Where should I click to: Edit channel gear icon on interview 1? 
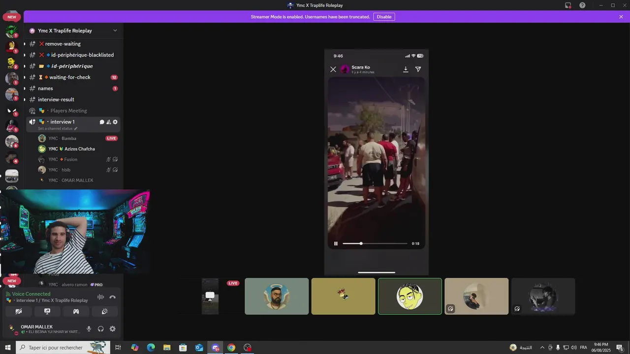(x=115, y=122)
